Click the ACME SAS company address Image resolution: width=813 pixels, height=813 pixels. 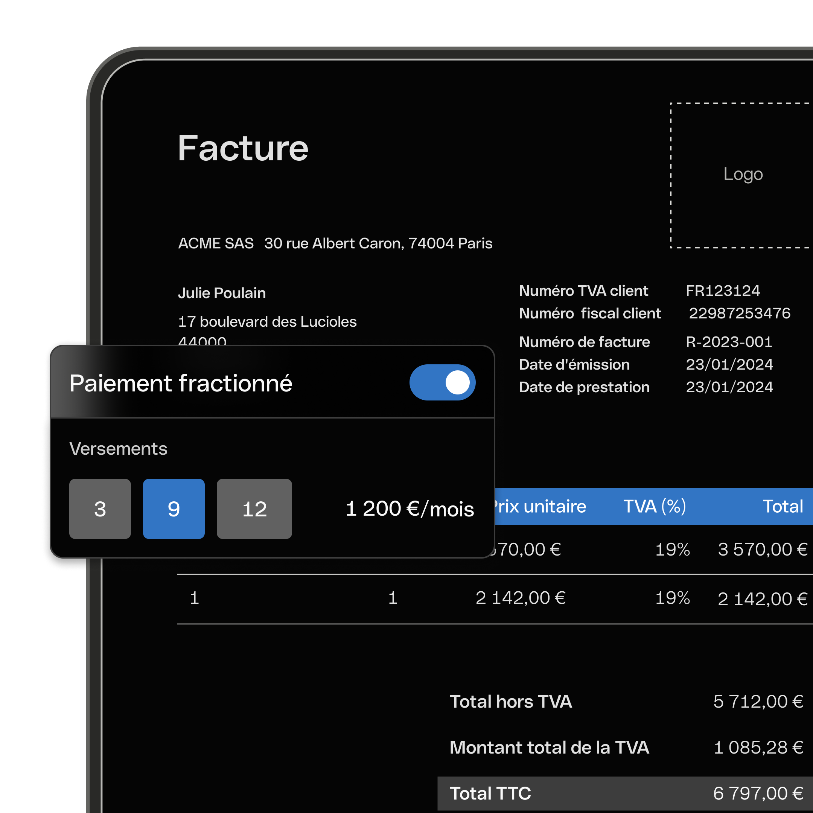coord(335,243)
